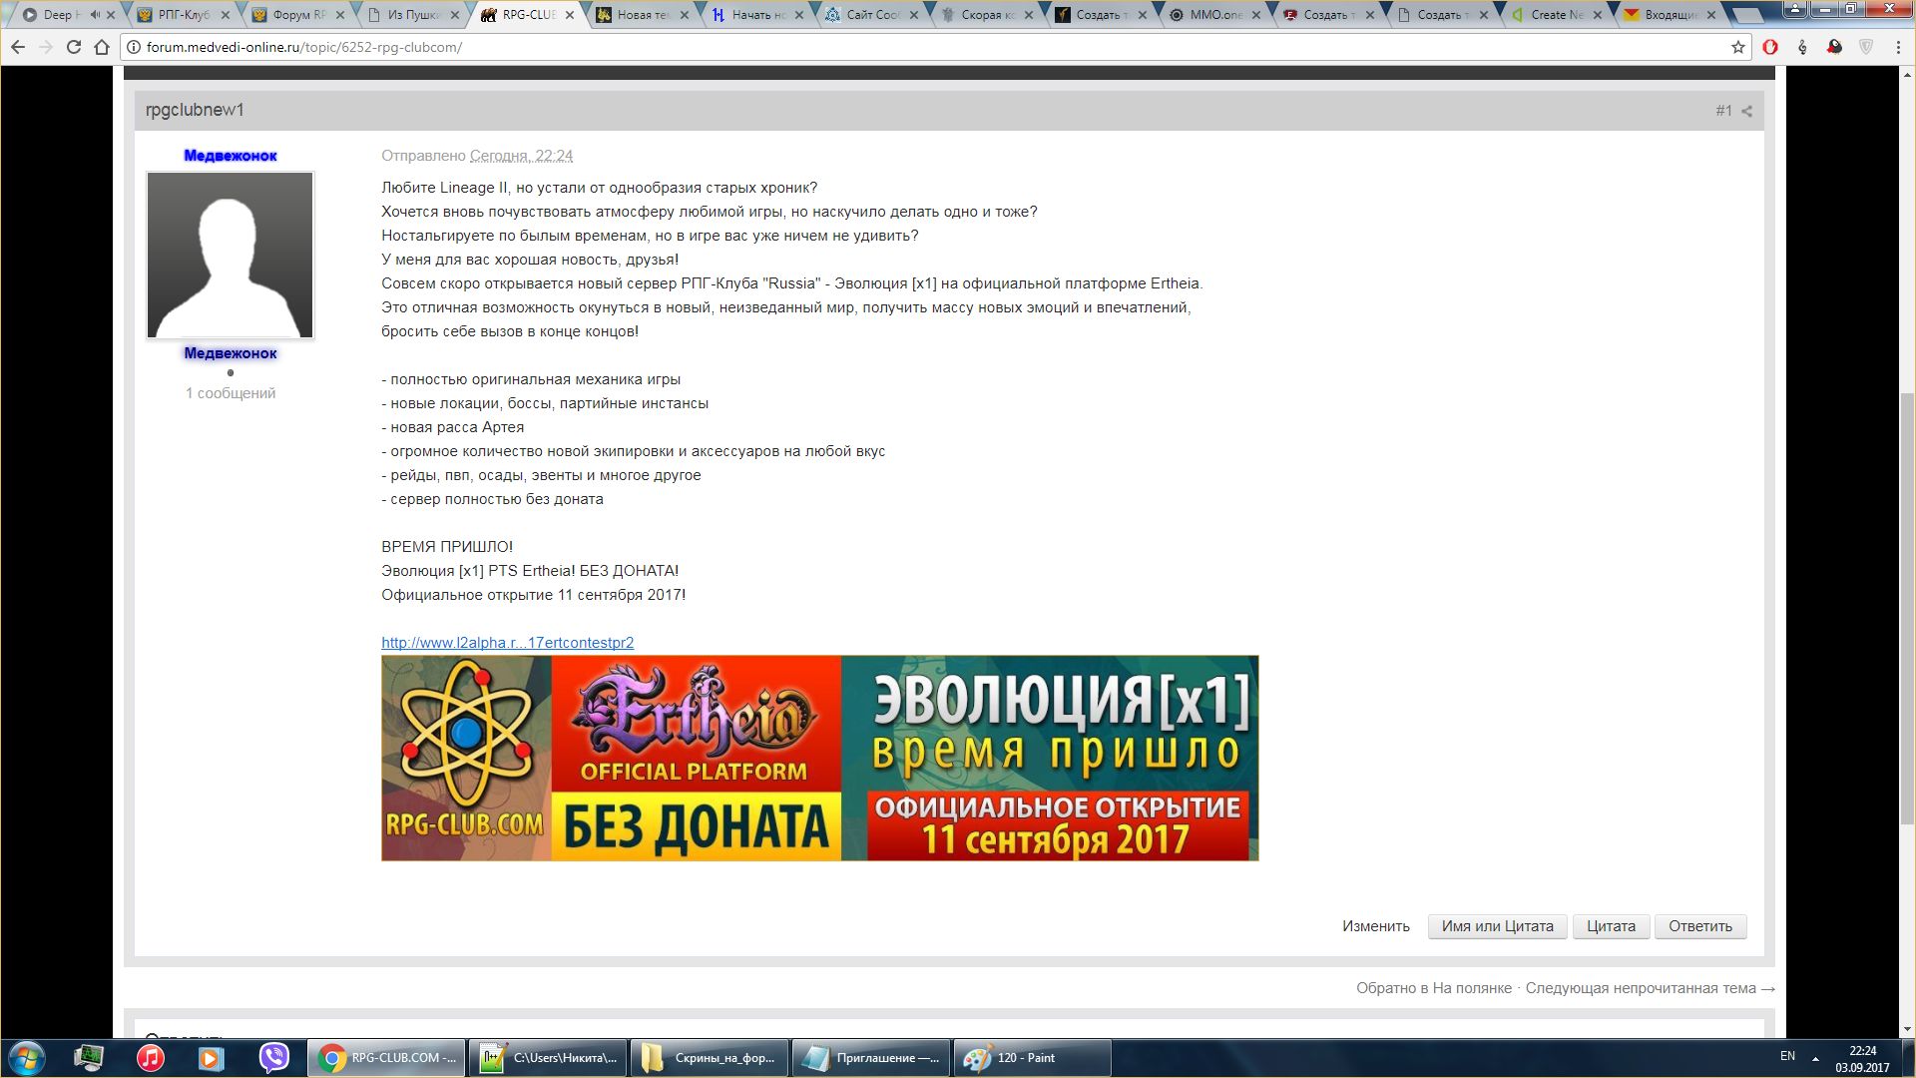
Task: Go to 'Следующая непрочитанная тема'
Action: 1650,988
